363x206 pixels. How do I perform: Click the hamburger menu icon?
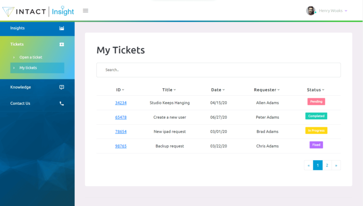(x=86, y=10)
